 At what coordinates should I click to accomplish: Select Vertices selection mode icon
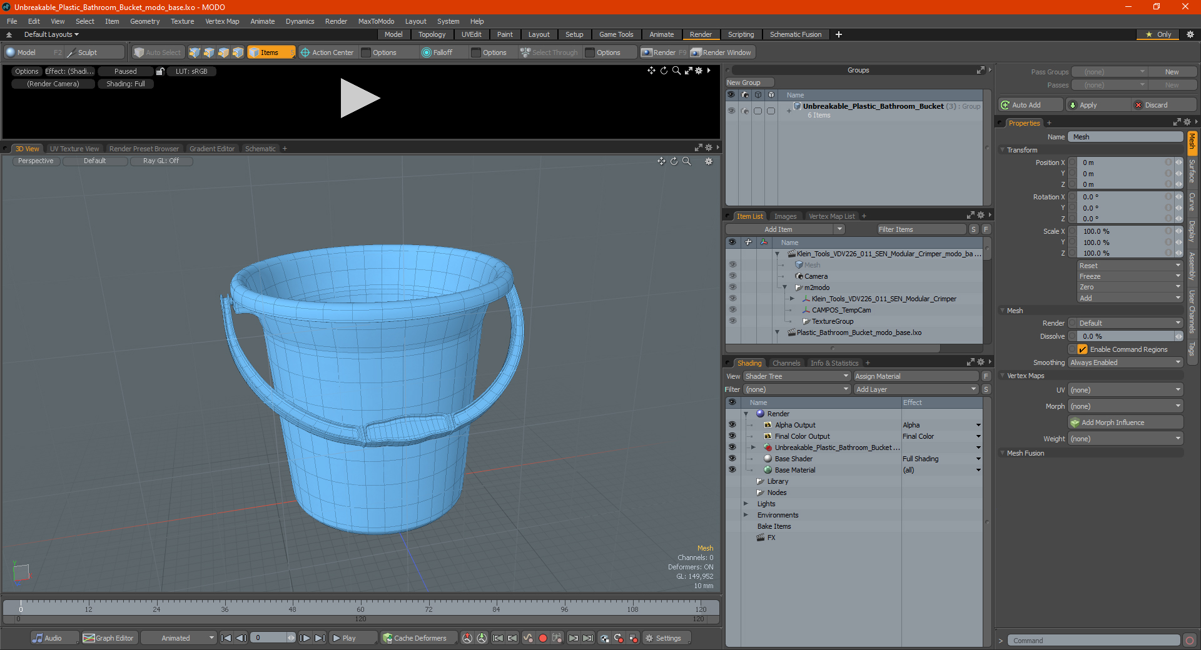click(x=195, y=52)
